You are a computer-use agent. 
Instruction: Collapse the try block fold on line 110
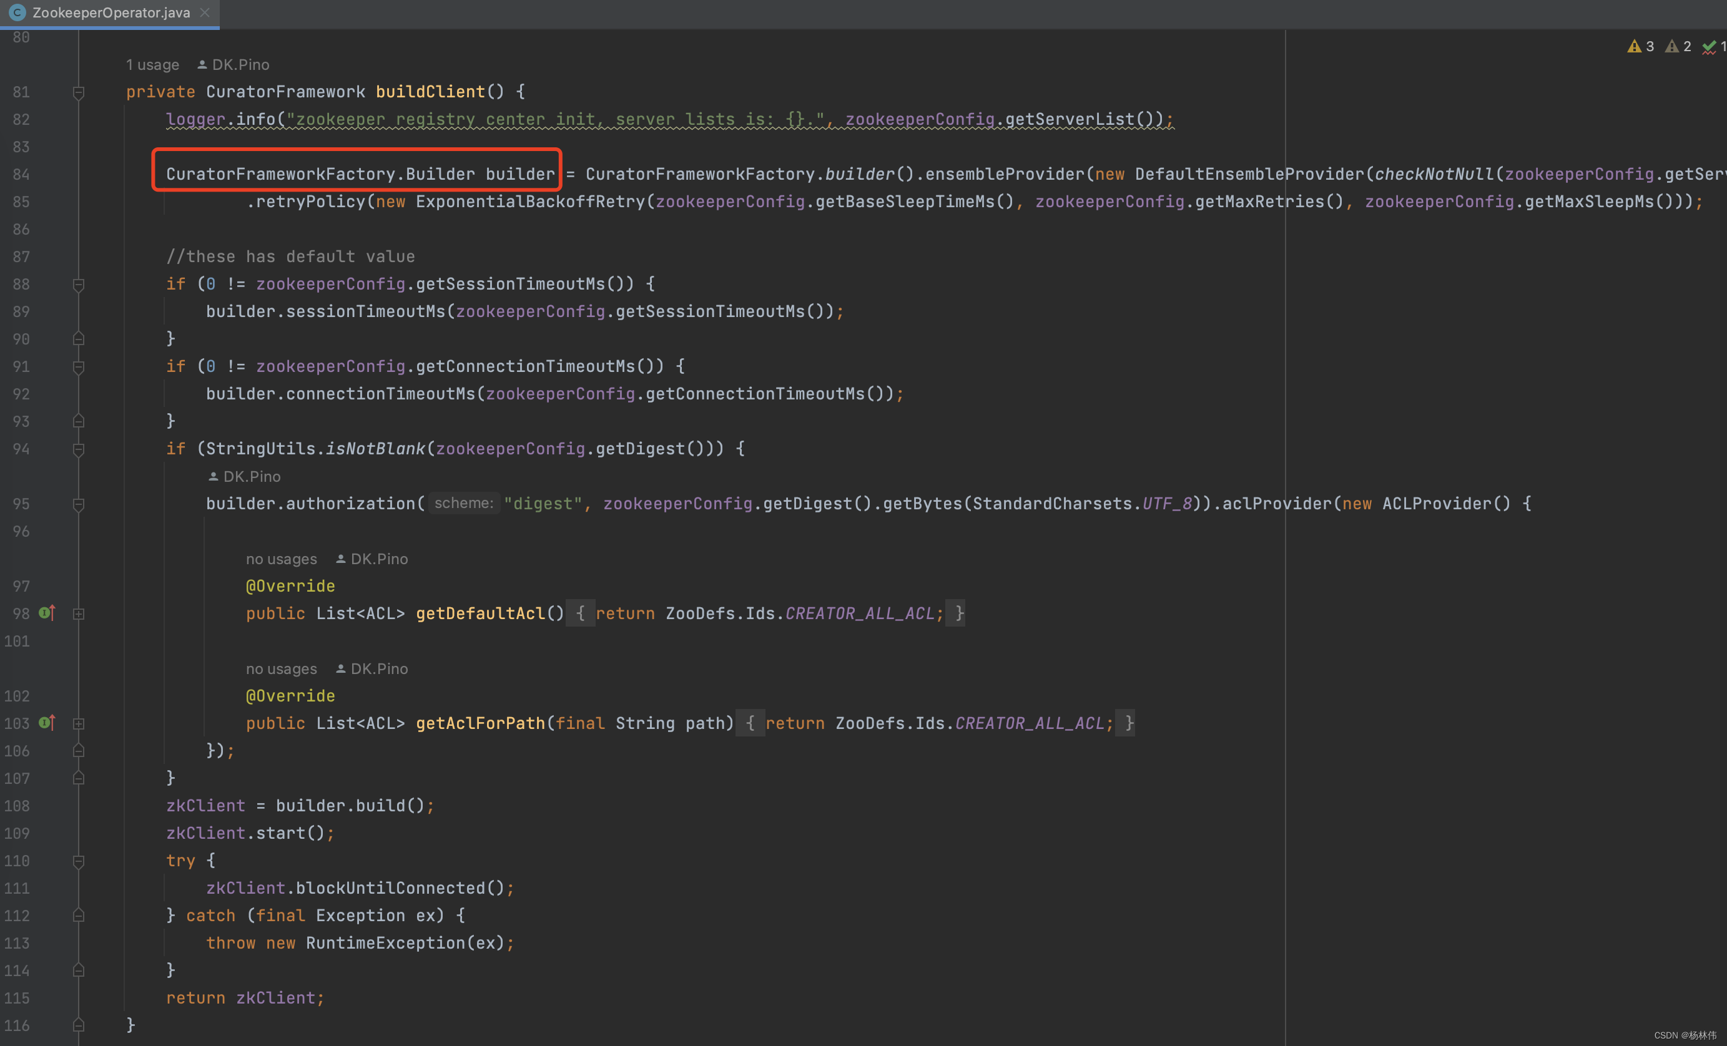[79, 861]
